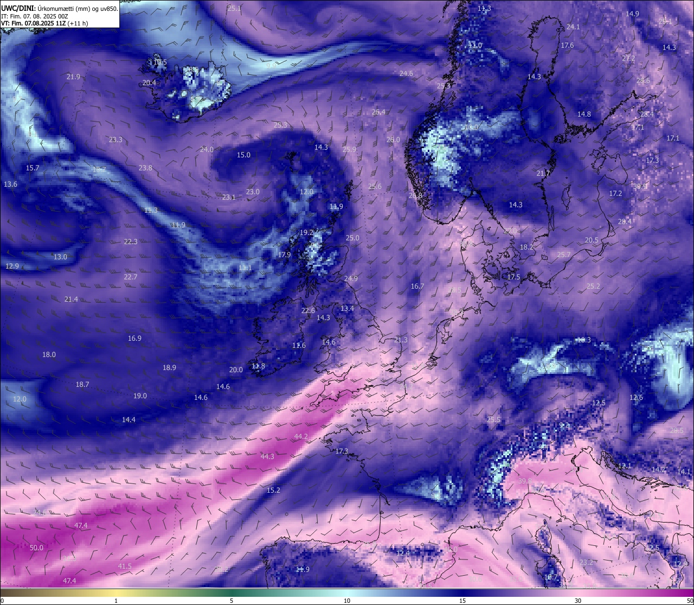
Task: Click the 24.9 value label
Action: (351, 279)
